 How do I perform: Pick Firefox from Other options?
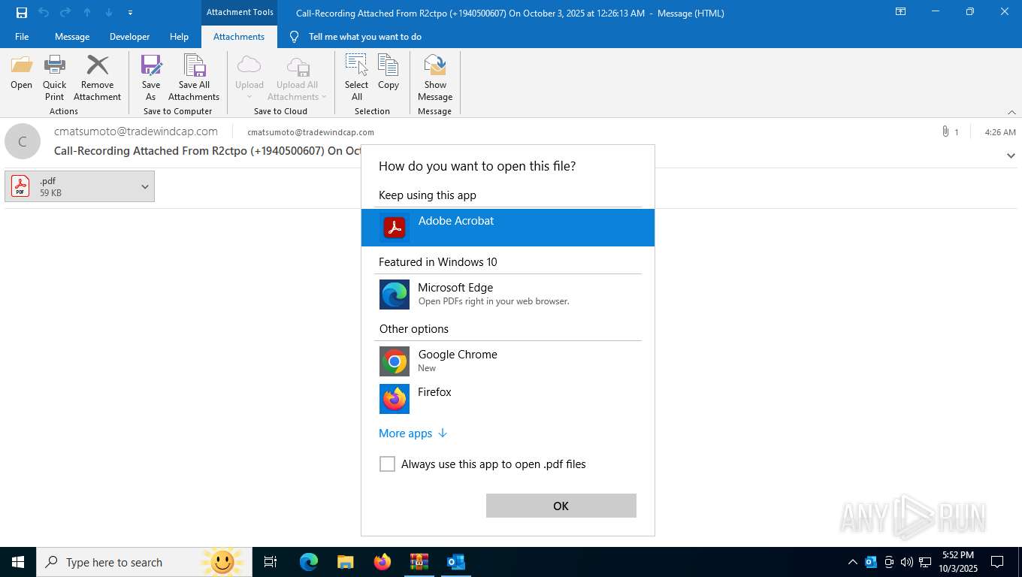click(x=508, y=399)
